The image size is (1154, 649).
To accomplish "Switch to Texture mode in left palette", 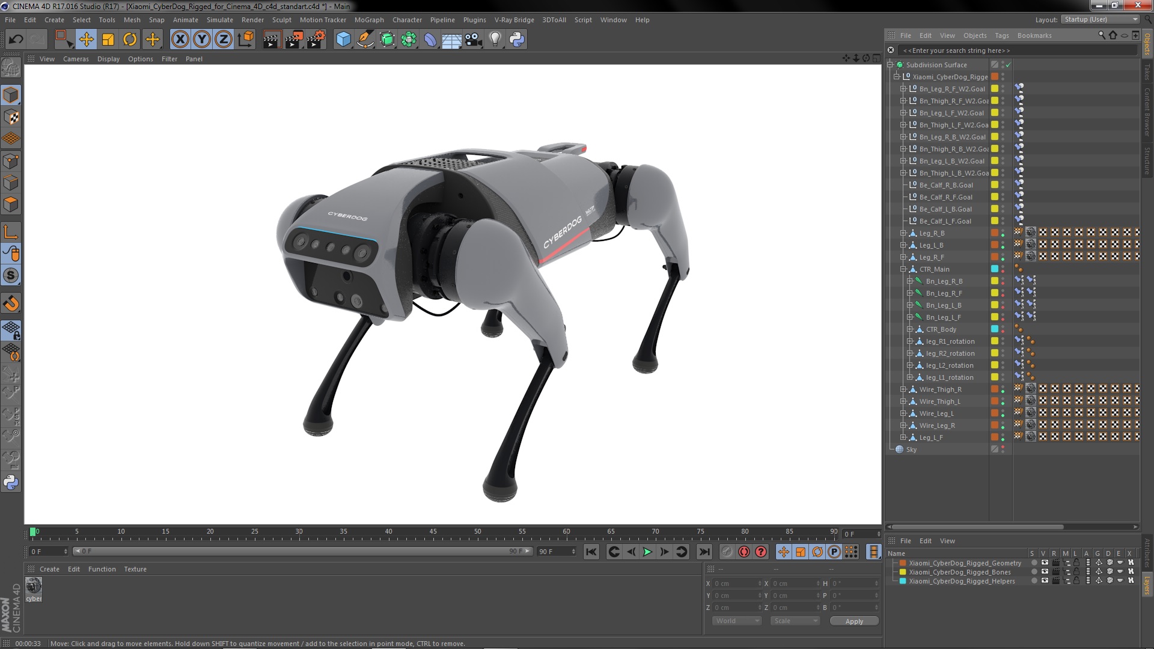I will coord(11,117).
